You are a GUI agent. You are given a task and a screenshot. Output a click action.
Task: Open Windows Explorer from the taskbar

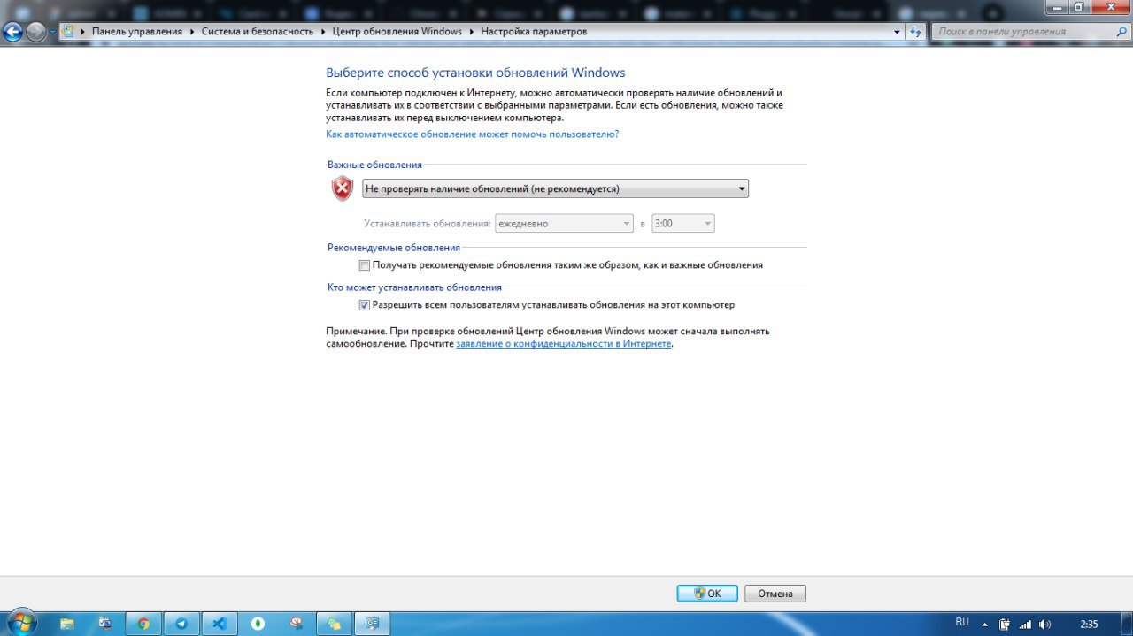pyautogui.click(x=67, y=624)
